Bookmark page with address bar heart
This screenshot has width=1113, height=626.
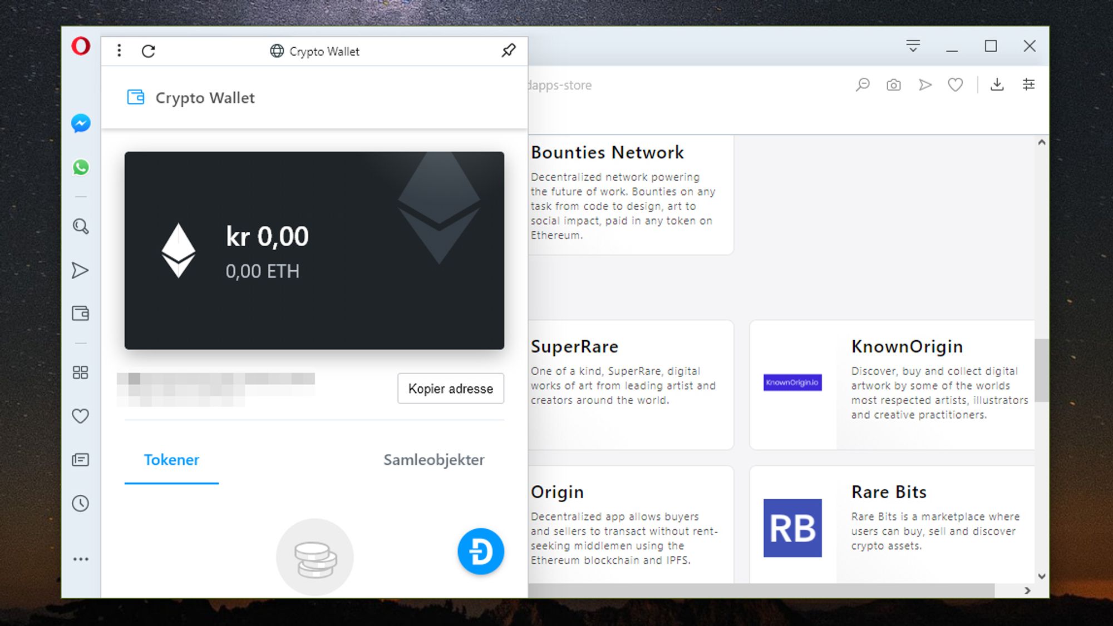pyautogui.click(x=956, y=85)
